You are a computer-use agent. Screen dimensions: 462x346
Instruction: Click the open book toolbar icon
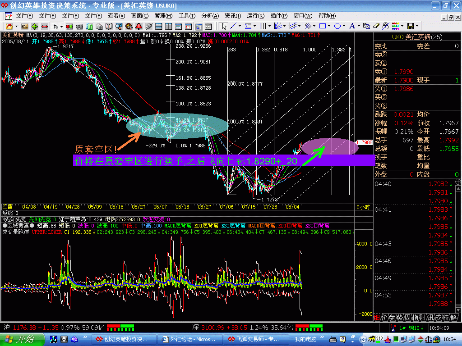click(x=109, y=27)
